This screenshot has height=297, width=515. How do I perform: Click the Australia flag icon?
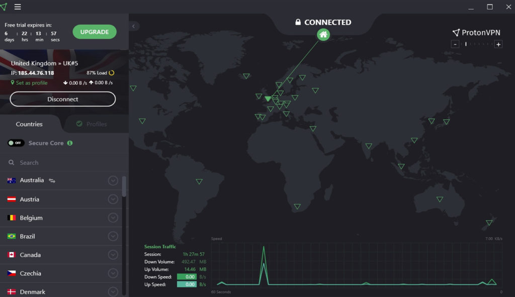click(x=12, y=180)
